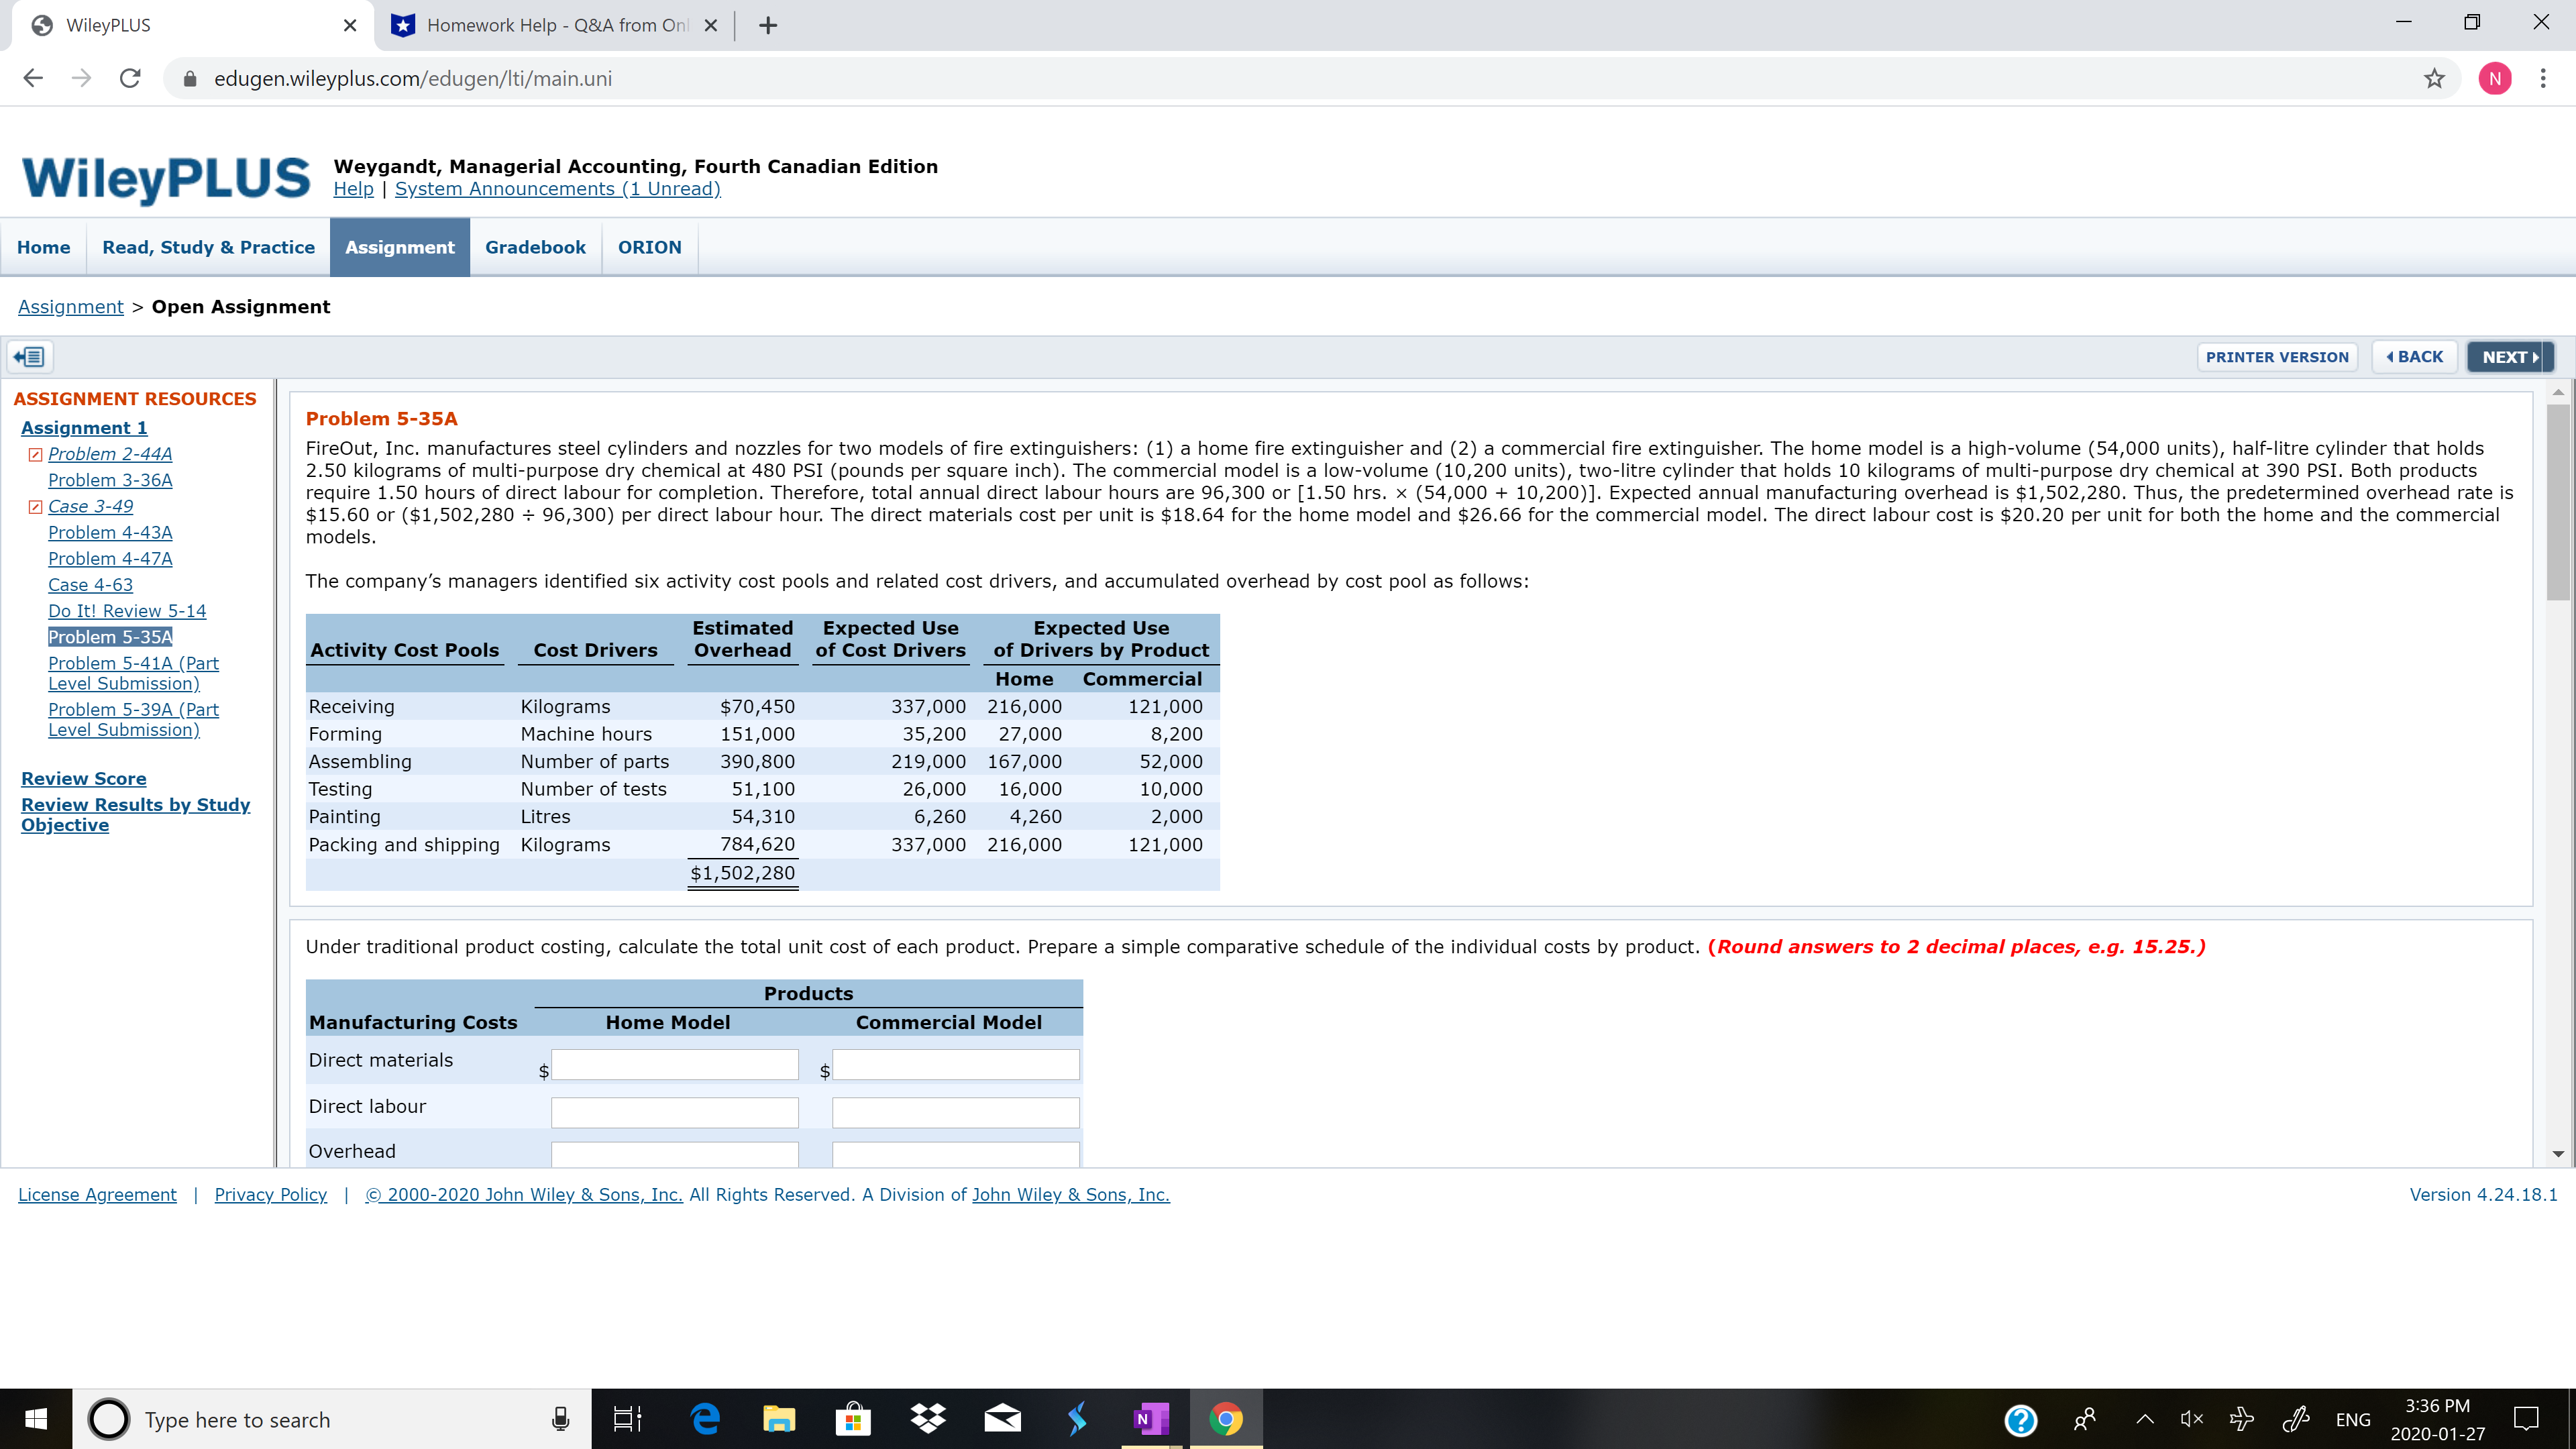Bookmark this page with the star icon

coord(2434,79)
